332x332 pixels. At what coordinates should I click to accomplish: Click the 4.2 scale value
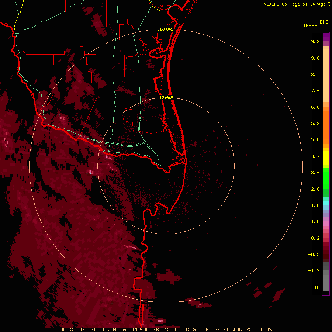[x=315, y=156]
